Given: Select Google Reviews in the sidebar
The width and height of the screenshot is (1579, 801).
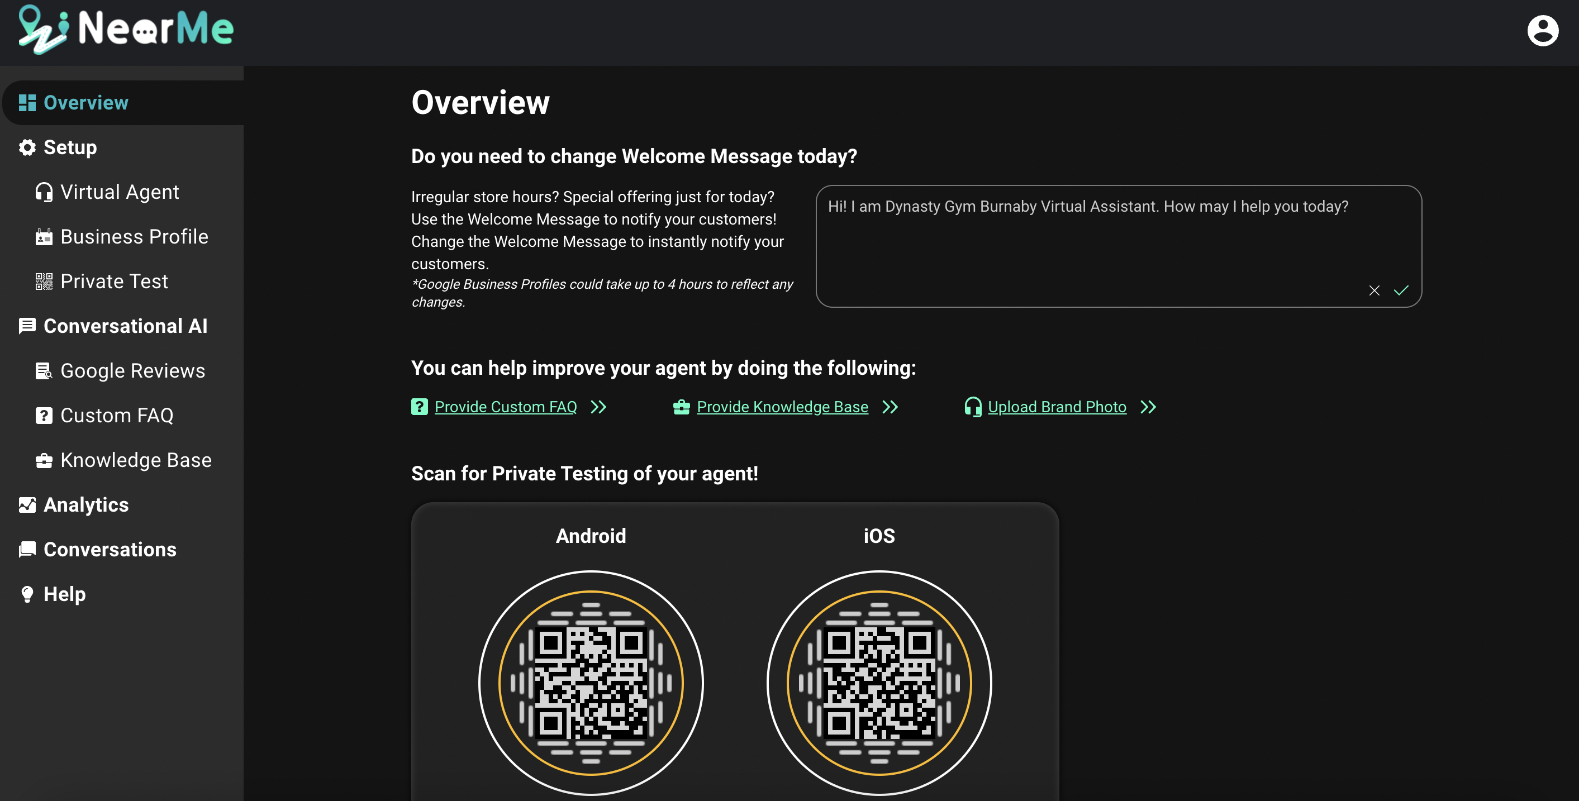Looking at the screenshot, I should pyautogui.click(x=132, y=371).
